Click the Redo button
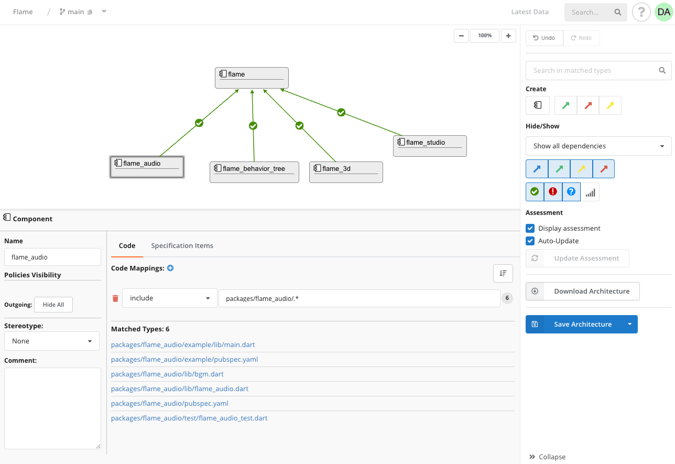The image size is (675, 464). 581,38
